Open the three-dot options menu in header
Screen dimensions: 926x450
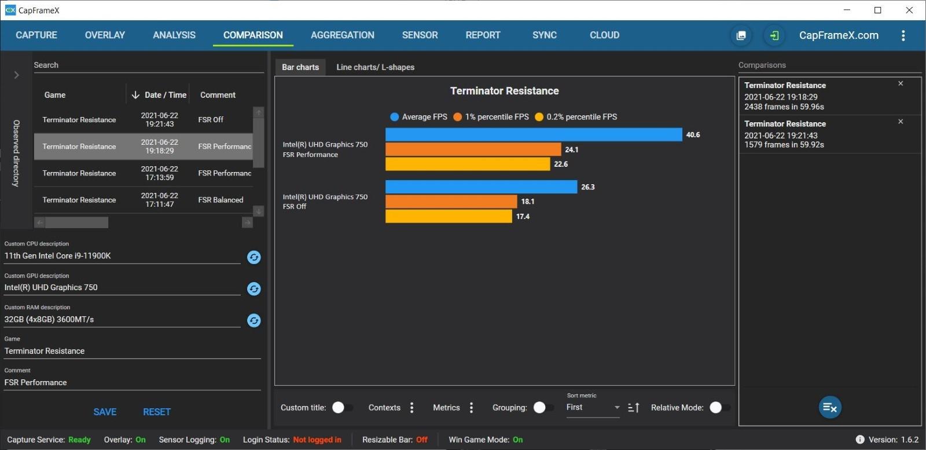(x=903, y=35)
